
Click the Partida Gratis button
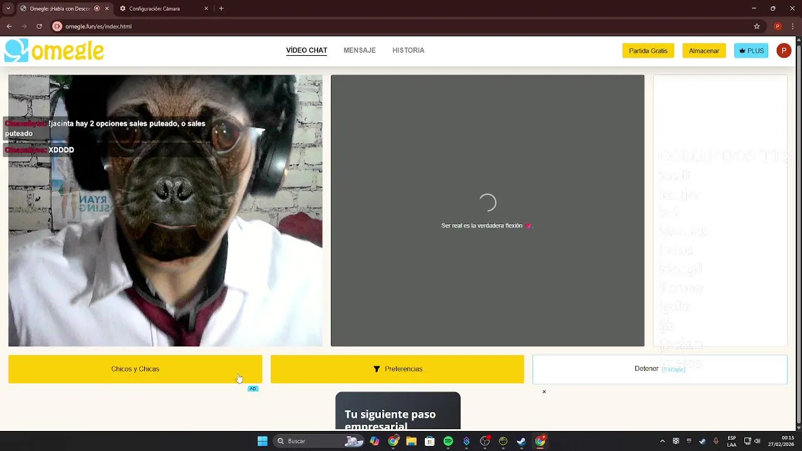(x=648, y=51)
